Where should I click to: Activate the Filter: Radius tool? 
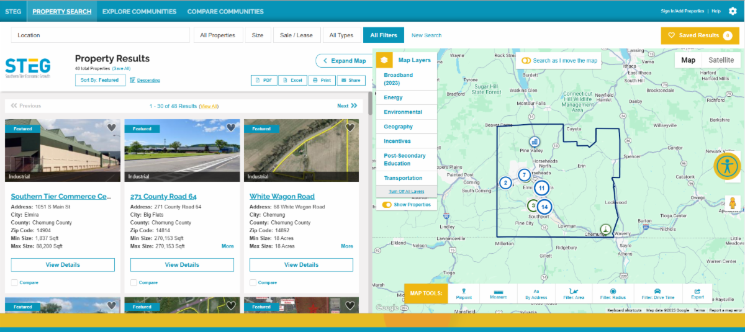click(613, 294)
